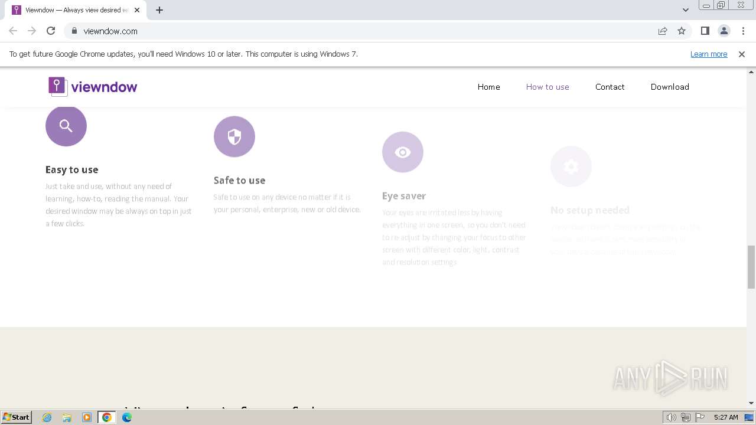Click the gear No setup needed icon

click(x=571, y=166)
